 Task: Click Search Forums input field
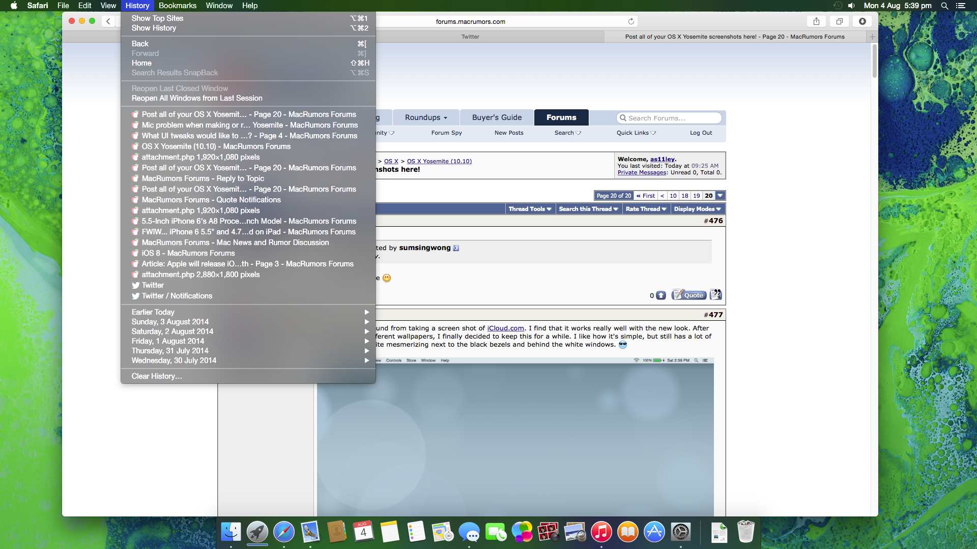(x=669, y=118)
